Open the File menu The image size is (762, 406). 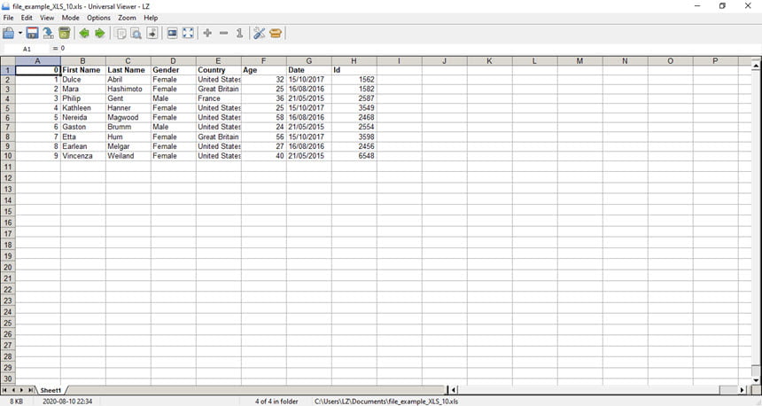(8, 18)
